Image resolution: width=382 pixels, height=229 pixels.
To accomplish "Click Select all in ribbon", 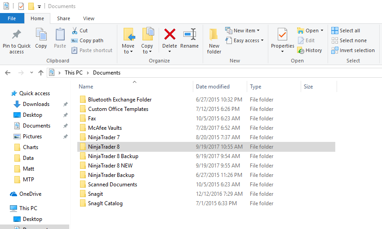I will [346, 31].
